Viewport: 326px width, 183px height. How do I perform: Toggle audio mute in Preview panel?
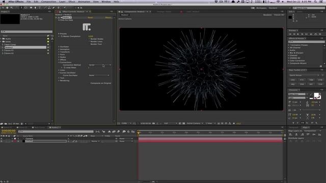pos(311,34)
